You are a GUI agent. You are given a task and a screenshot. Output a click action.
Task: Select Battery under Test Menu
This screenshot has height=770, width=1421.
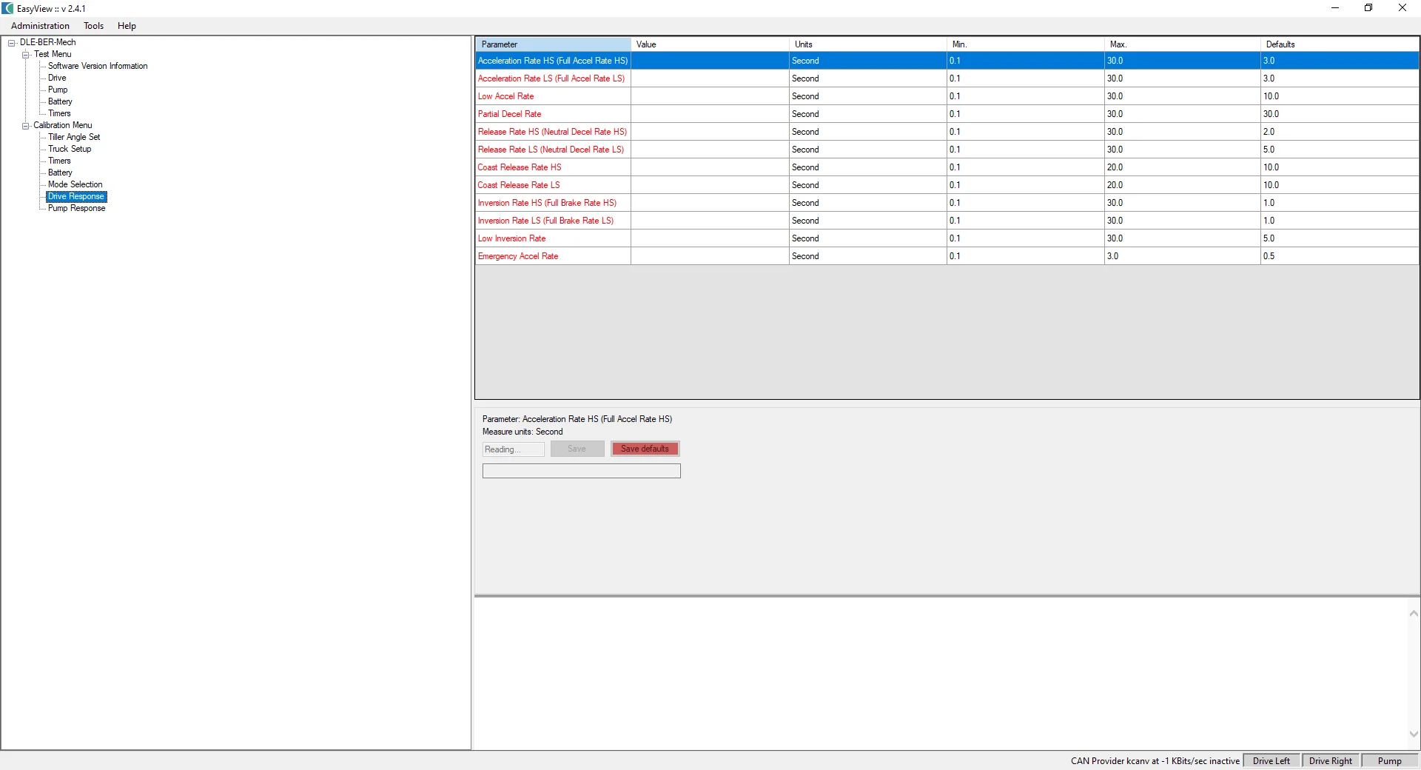pyautogui.click(x=60, y=101)
